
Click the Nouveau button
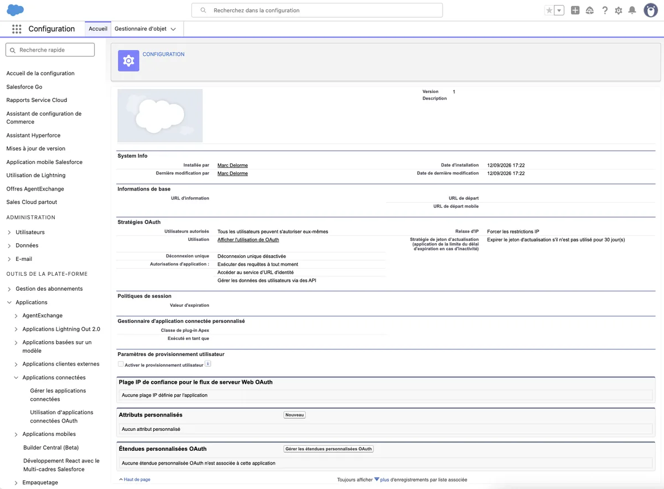point(294,415)
